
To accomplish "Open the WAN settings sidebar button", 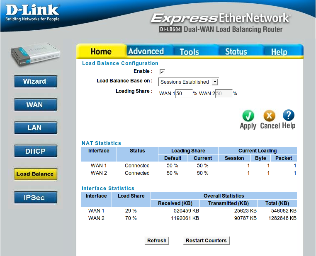I will click(x=36, y=105).
